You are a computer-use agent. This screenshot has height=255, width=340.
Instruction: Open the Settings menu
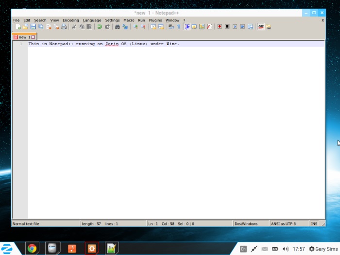[112, 20]
